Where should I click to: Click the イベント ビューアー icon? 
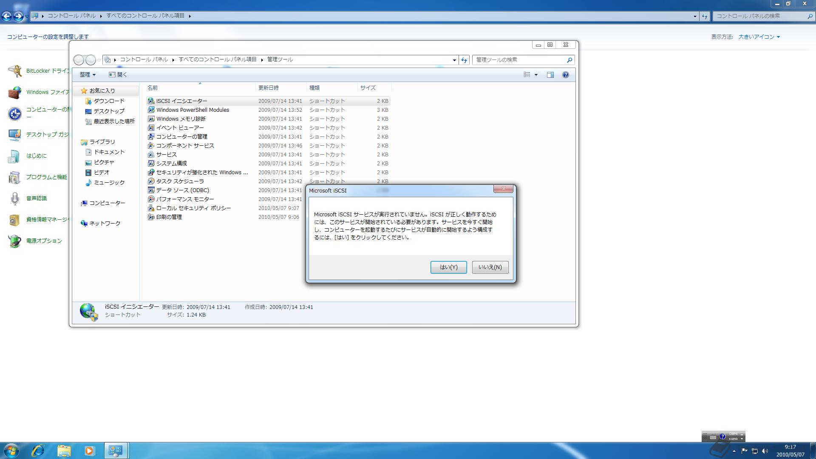point(151,128)
